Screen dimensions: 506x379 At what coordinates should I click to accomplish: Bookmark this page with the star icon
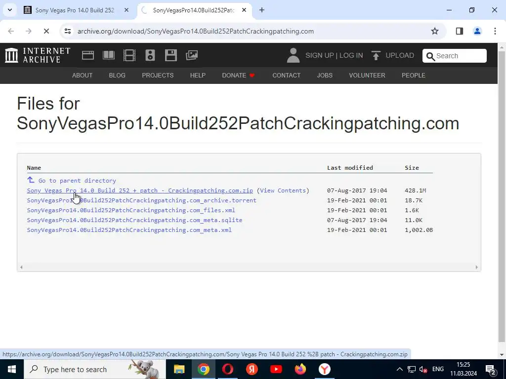point(435,31)
